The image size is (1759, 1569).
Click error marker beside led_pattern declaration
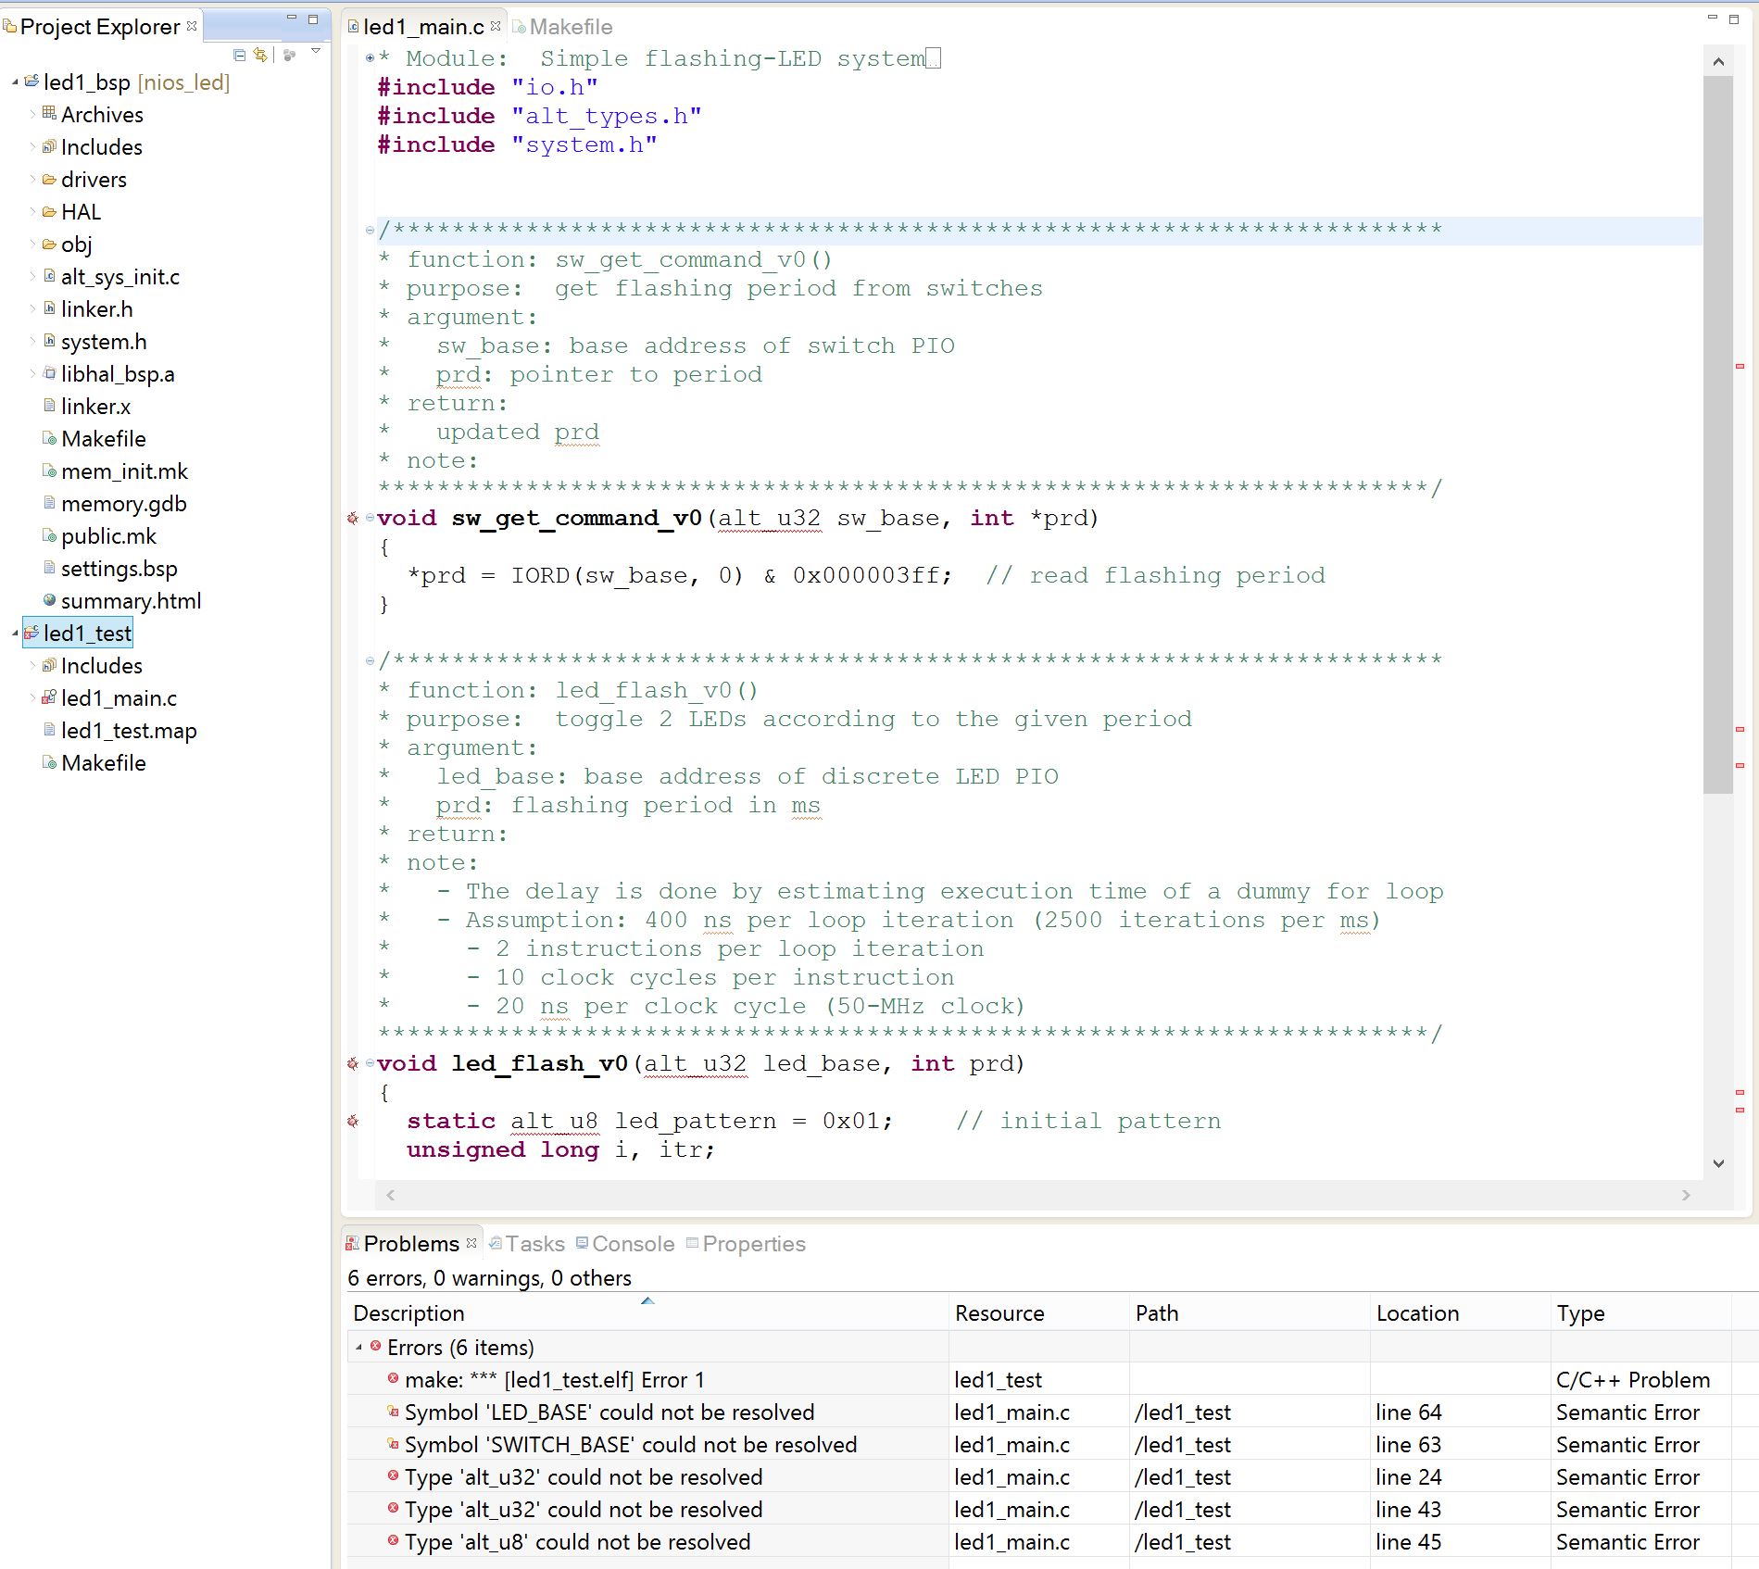click(352, 1121)
